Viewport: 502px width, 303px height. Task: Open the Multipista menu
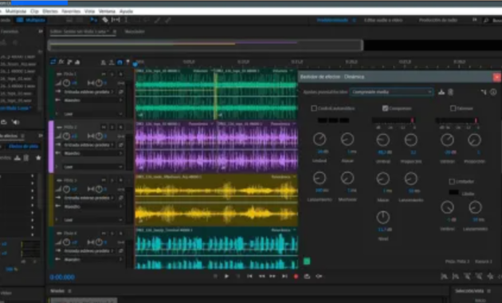[x=16, y=11]
